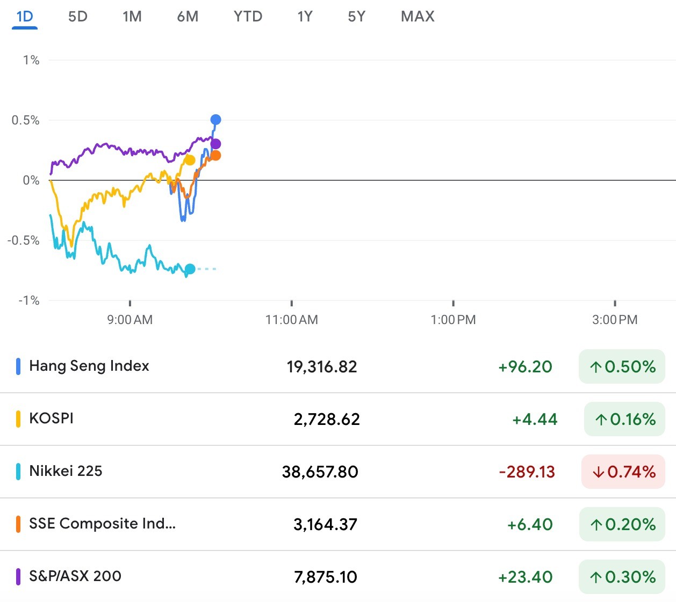Show the YTD chart range
Image resolution: width=676 pixels, height=602 pixels.
click(248, 17)
